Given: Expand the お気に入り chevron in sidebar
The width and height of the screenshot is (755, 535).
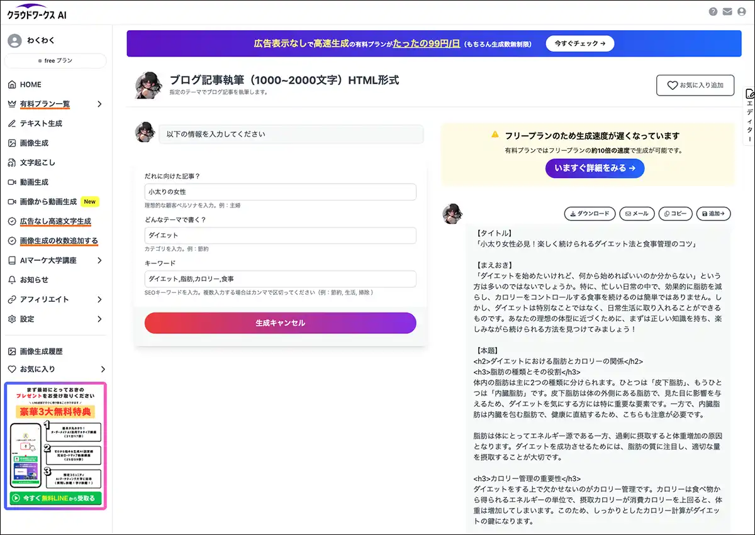Looking at the screenshot, I should click(x=103, y=369).
